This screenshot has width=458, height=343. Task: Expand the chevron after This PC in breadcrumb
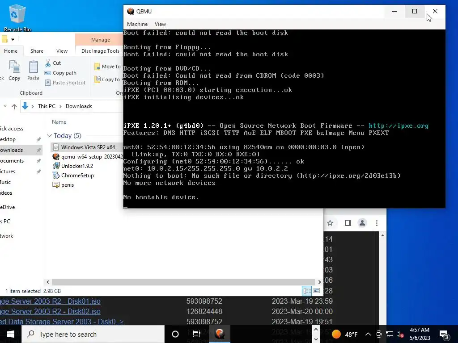click(x=60, y=106)
